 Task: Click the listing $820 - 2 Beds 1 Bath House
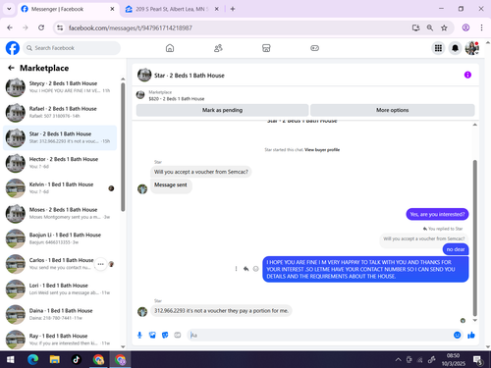(x=177, y=99)
